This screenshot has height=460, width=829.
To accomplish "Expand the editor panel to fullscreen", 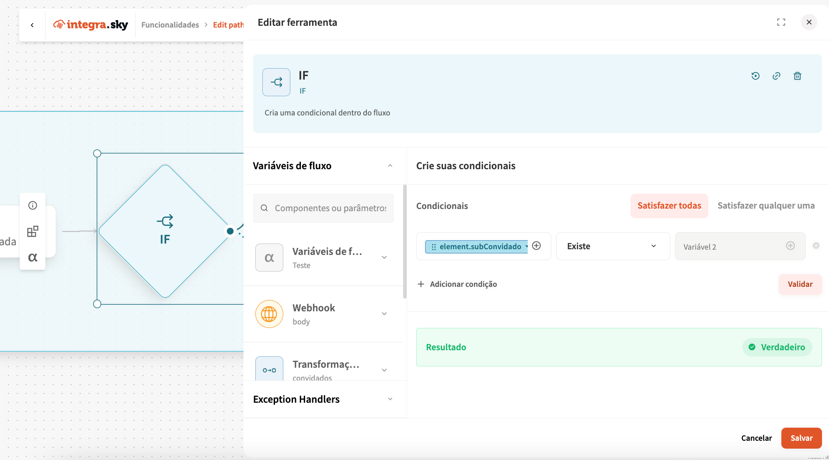I will [781, 22].
